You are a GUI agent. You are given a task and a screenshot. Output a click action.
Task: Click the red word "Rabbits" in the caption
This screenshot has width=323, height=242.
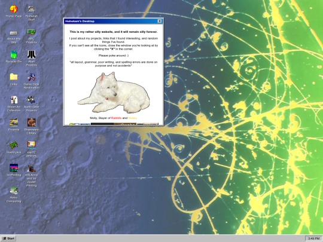coord(116,118)
